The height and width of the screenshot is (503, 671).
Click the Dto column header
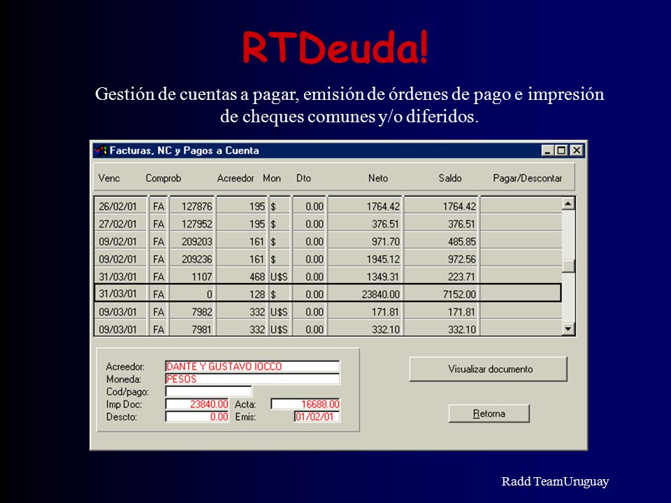pos(303,178)
